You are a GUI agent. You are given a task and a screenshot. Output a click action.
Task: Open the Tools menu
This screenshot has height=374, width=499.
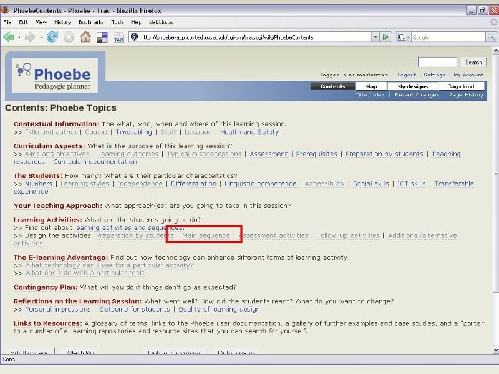click(x=117, y=22)
